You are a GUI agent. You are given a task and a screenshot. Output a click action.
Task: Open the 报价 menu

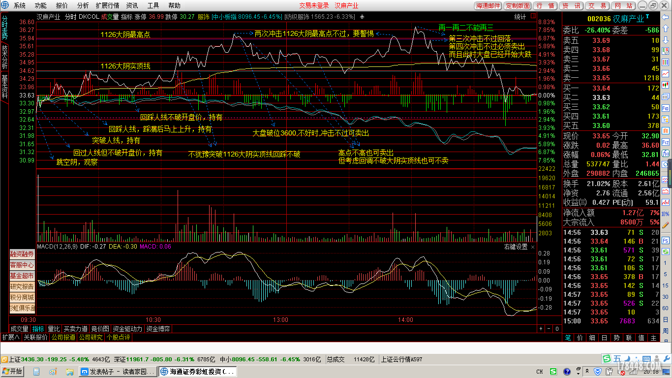(x=62, y=5)
